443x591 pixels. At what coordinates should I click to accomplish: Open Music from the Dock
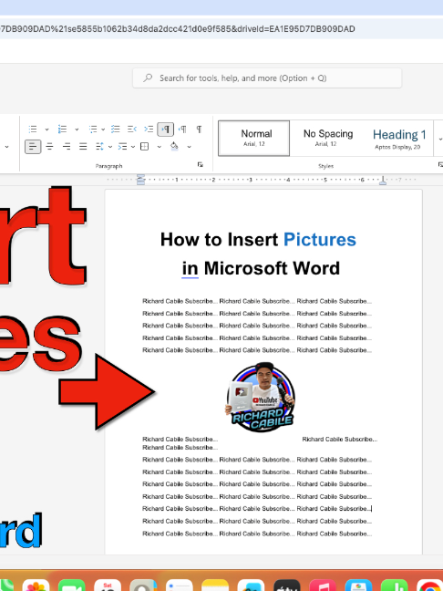point(323,586)
